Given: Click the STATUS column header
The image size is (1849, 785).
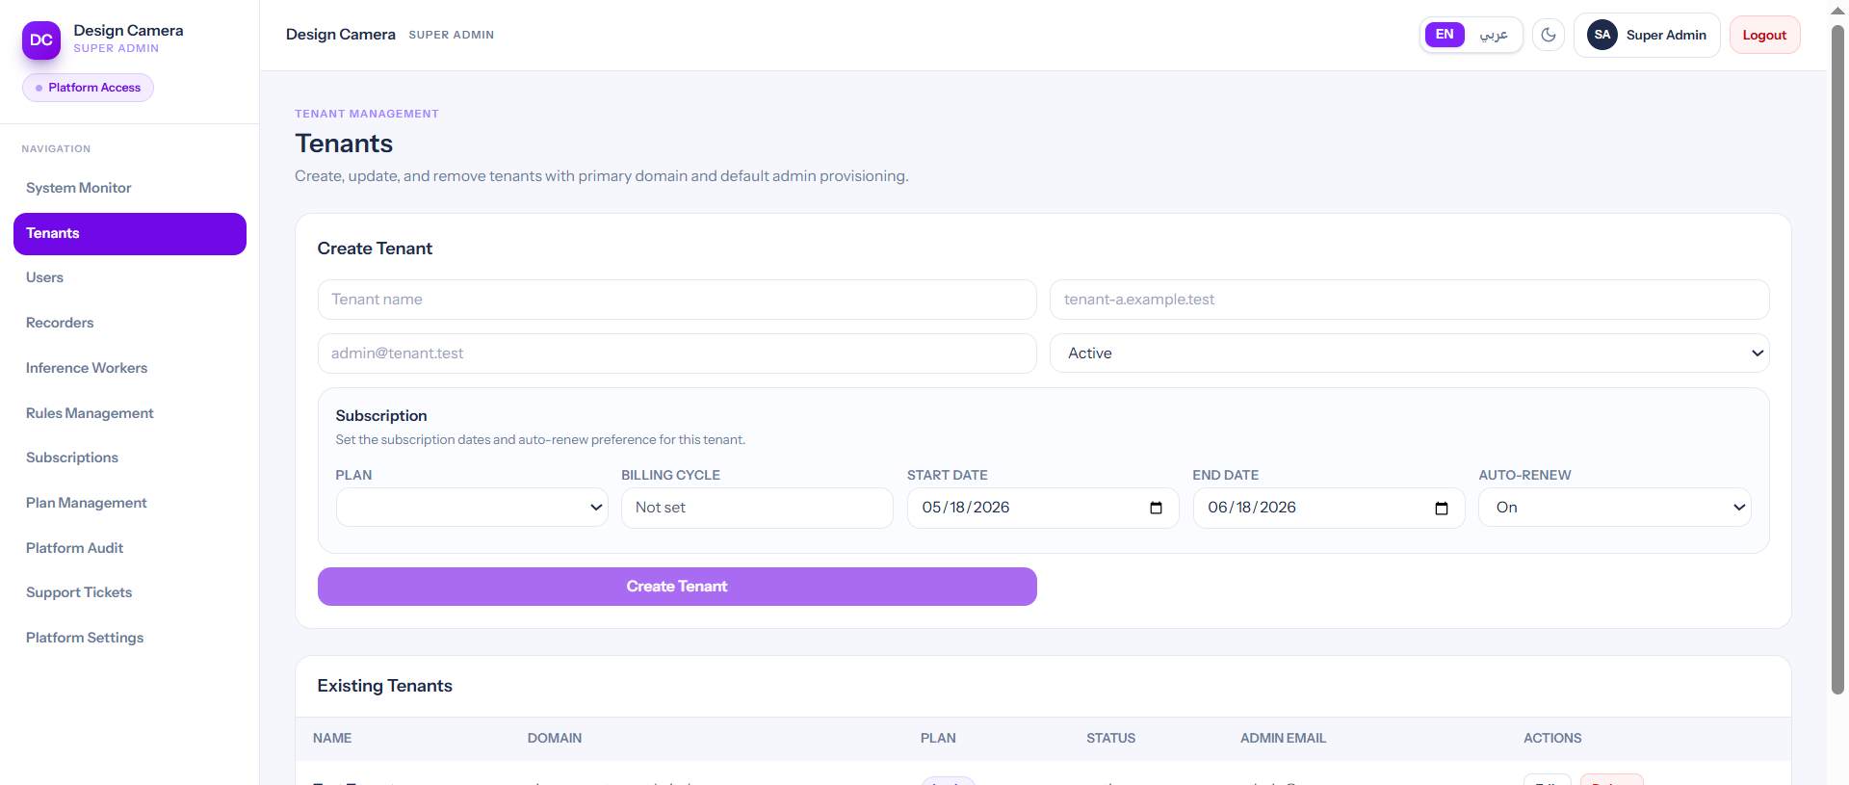Looking at the screenshot, I should (x=1111, y=738).
